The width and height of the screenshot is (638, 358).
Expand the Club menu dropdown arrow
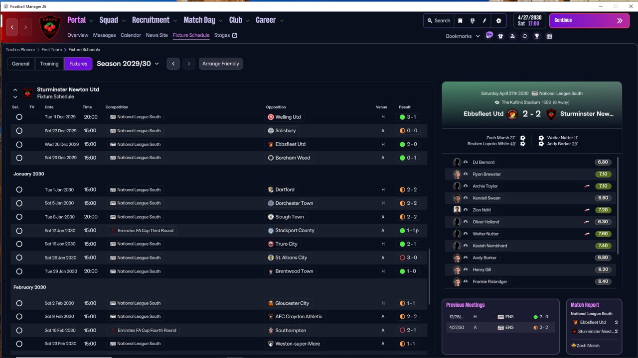click(x=248, y=20)
